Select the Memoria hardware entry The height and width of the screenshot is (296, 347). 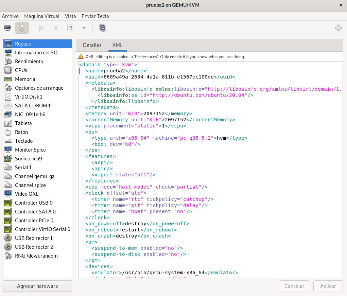pyautogui.click(x=38, y=79)
